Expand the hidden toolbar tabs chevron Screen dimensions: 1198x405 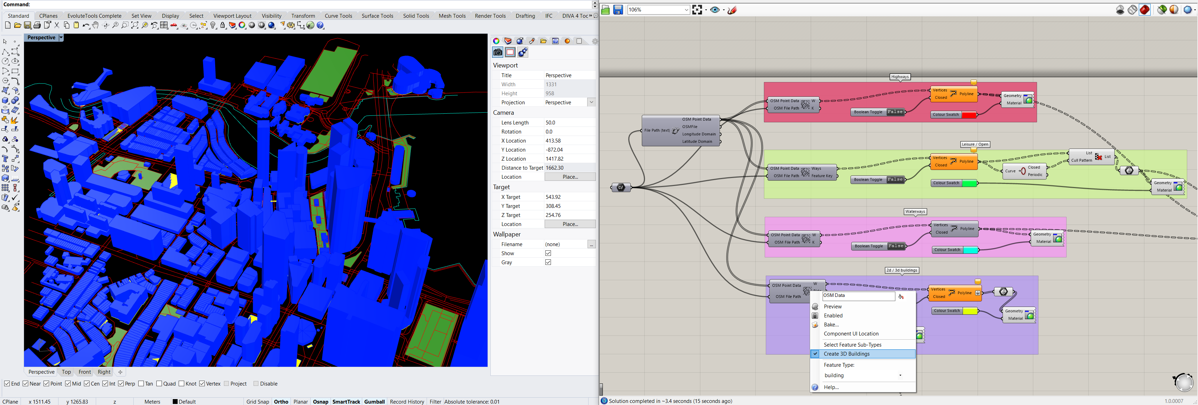pos(591,16)
